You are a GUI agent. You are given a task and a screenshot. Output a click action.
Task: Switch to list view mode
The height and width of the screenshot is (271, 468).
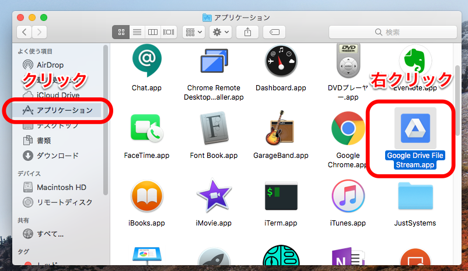pos(137,31)
